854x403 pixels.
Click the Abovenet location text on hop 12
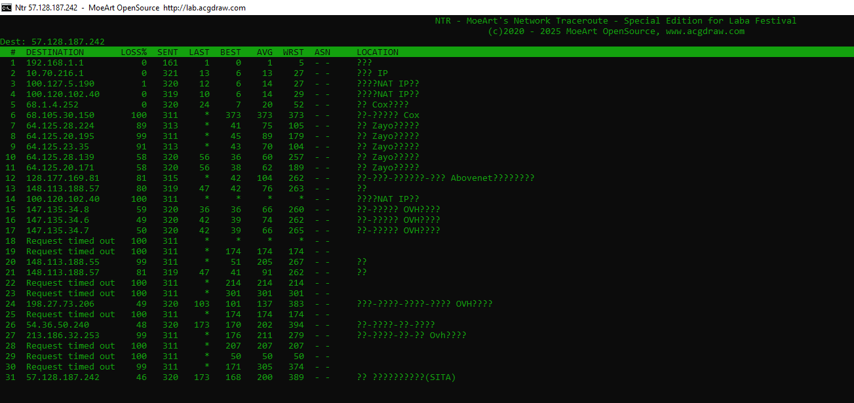coord(471,178)
